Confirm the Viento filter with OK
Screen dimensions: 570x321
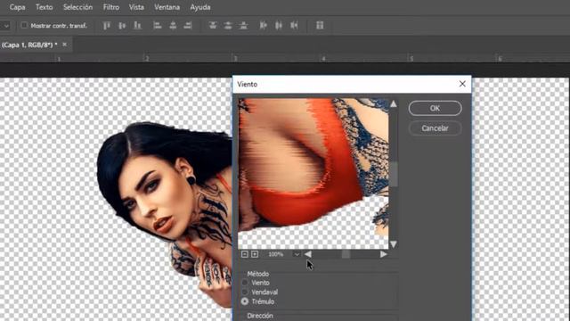click(436, 108)
